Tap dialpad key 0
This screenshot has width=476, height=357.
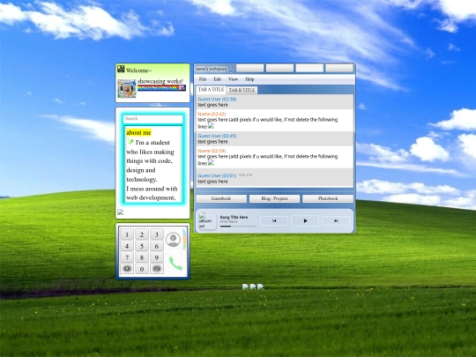(x=142, y=269)
